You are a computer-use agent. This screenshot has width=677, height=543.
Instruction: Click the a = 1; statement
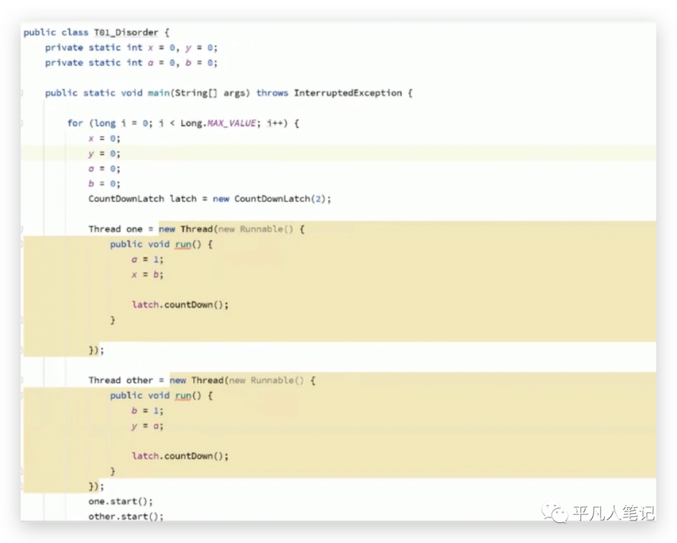click(x=147, y=259)
